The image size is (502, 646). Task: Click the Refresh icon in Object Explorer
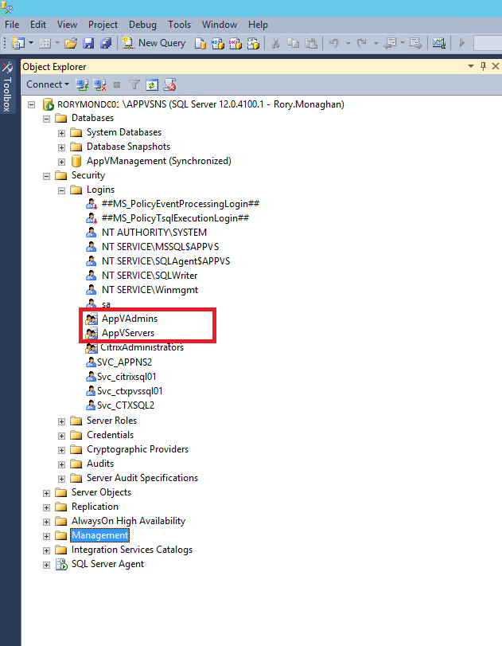coord(152,85)
